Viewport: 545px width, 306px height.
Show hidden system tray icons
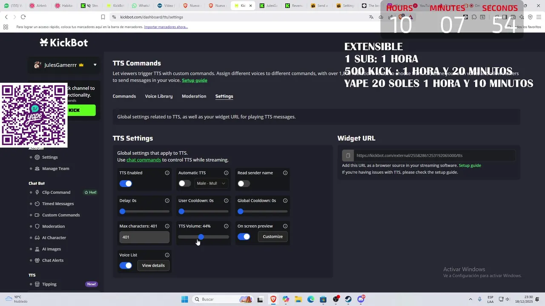(470, 299)
